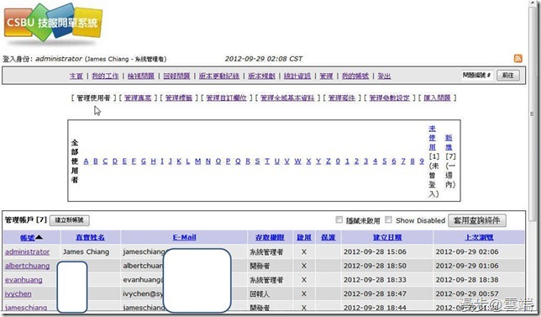This screenshot has height=317, width=541.
Task: Filter users by letter S
Action: coord(257,161)
